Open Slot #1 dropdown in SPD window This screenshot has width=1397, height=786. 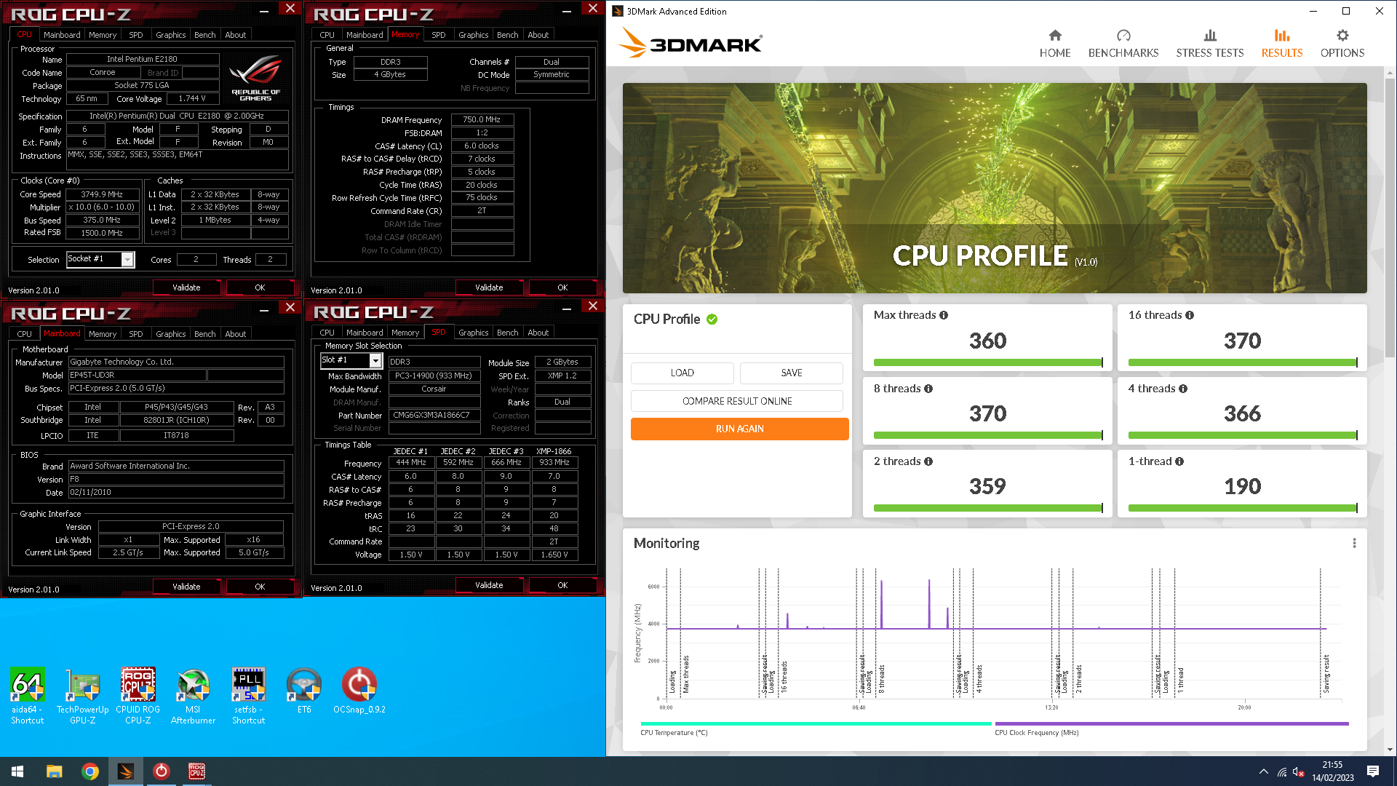tap(375, 360)
